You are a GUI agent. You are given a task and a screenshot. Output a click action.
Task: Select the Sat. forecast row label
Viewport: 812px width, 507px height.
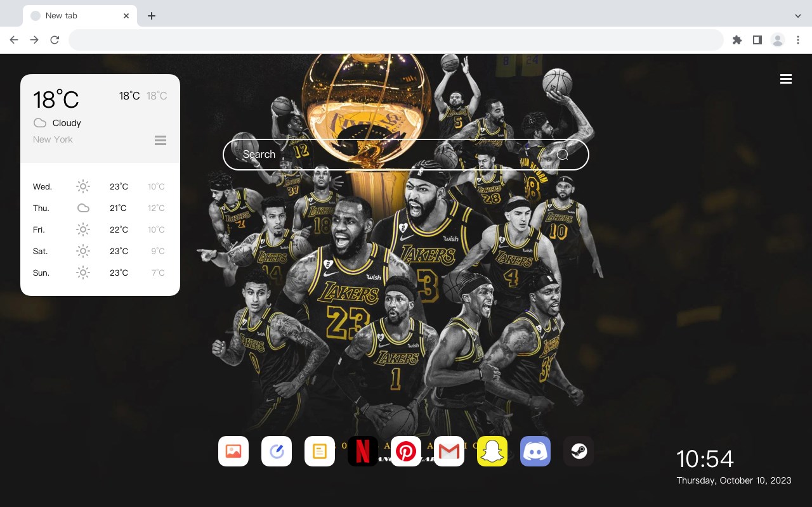click(41, 251)
